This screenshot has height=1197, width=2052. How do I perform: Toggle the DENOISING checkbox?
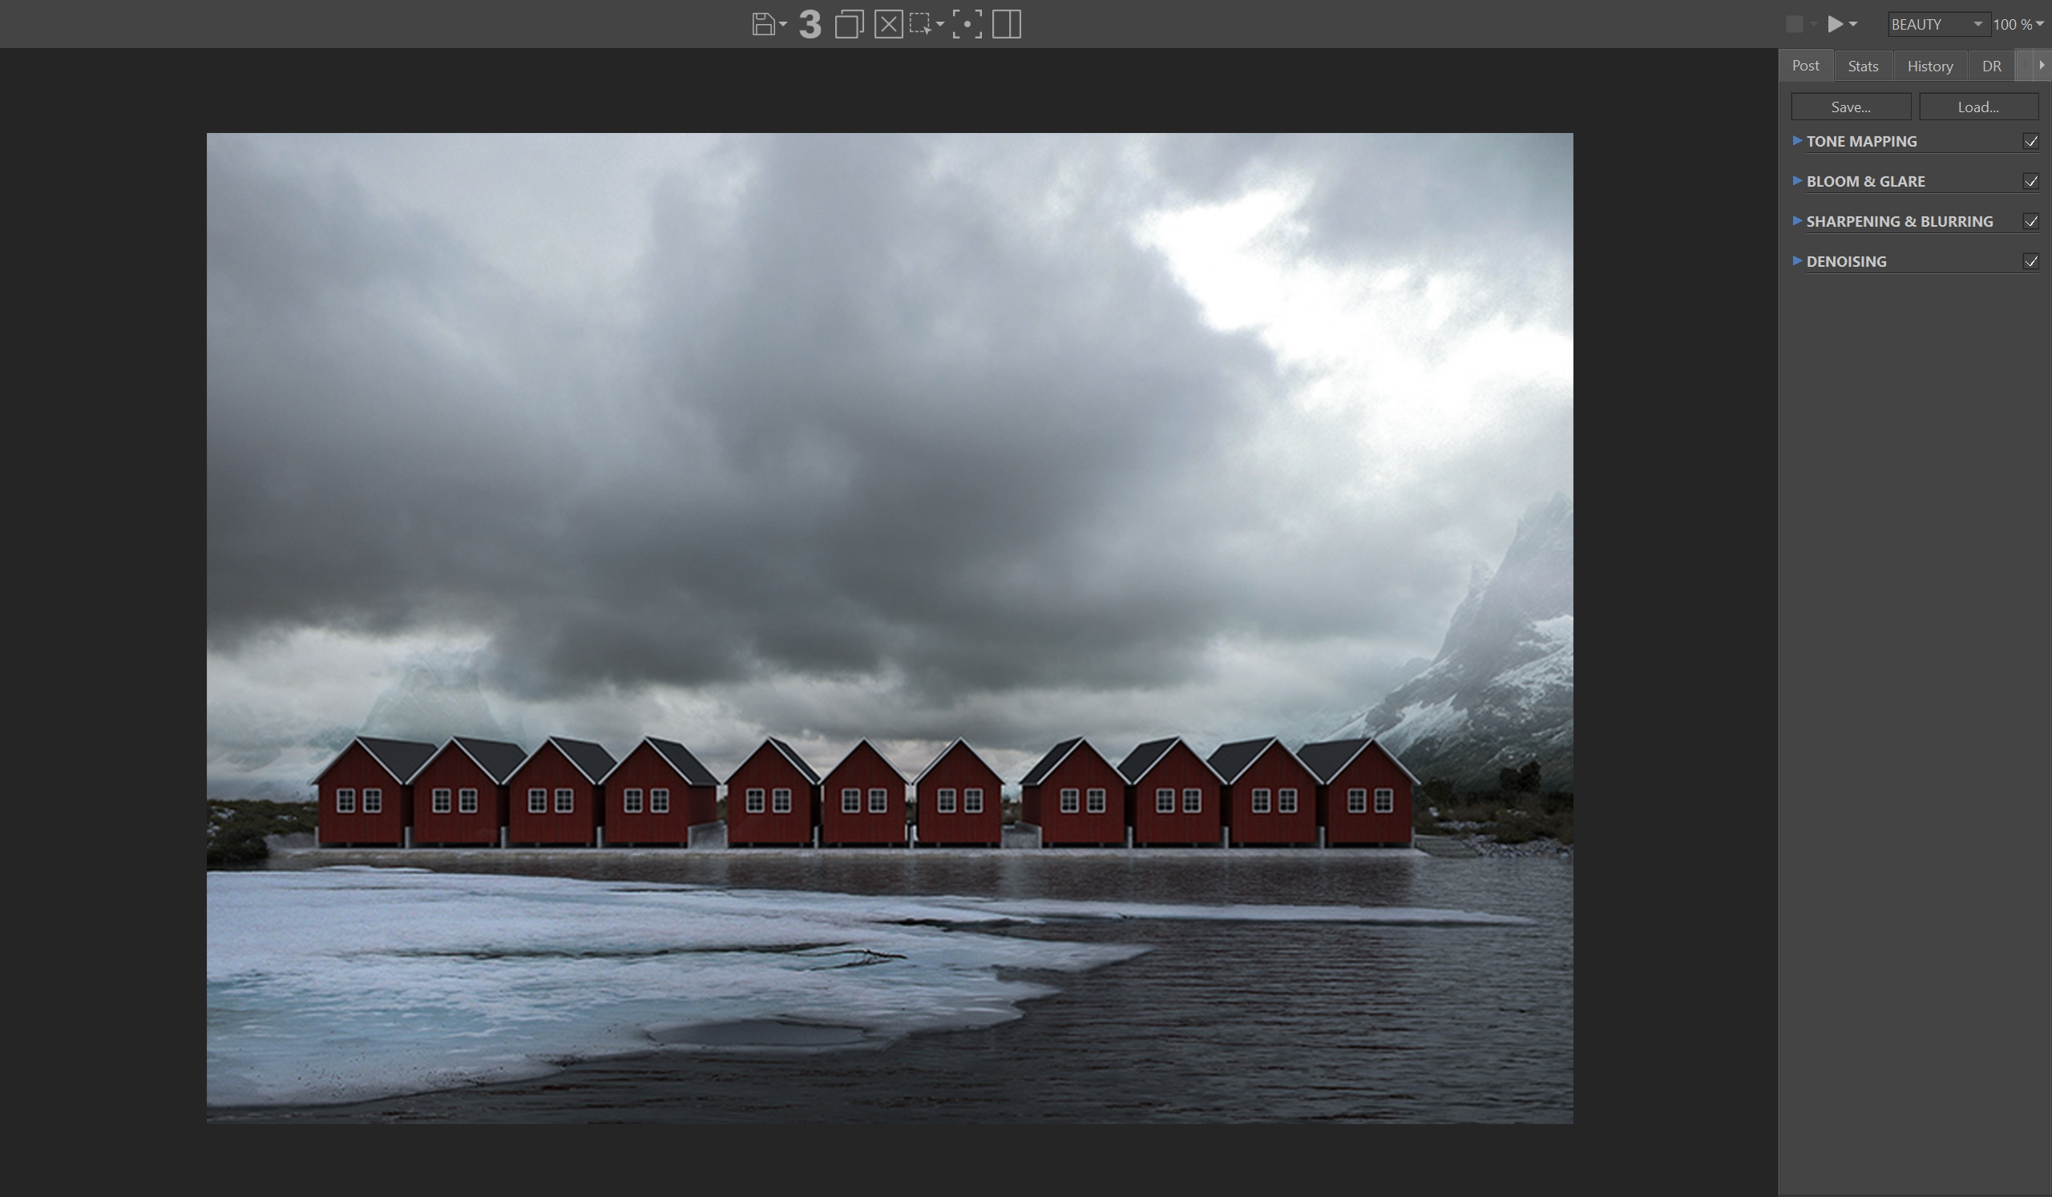[2031, 261]
